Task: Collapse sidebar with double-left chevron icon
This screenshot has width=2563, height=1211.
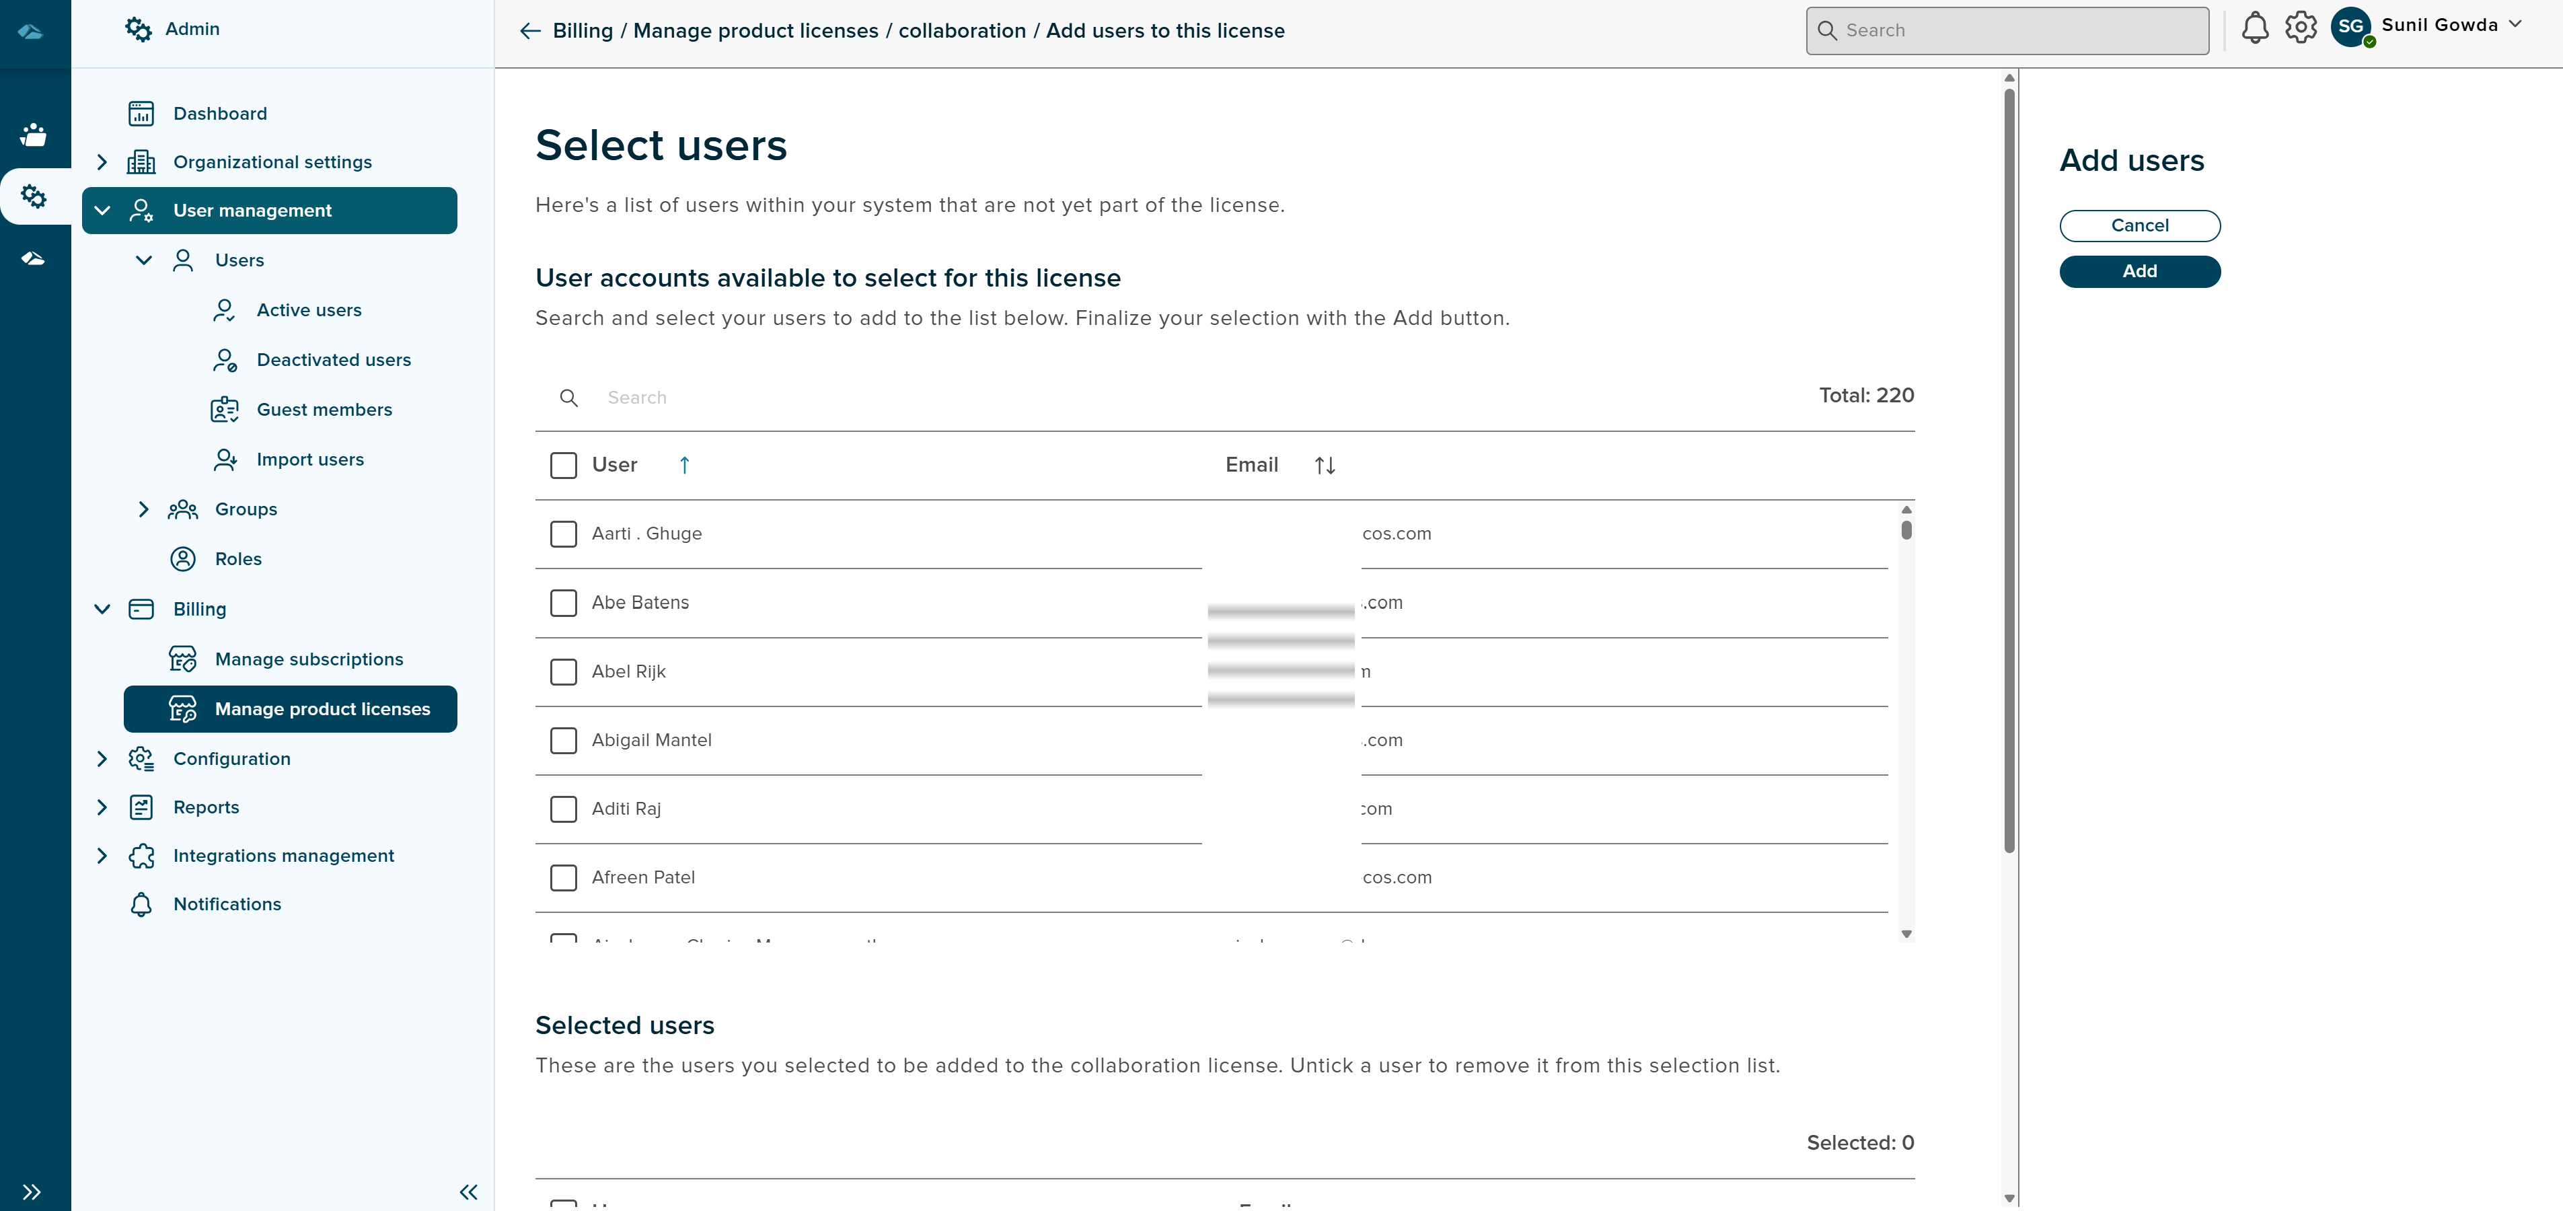Action: point(469,1191)
